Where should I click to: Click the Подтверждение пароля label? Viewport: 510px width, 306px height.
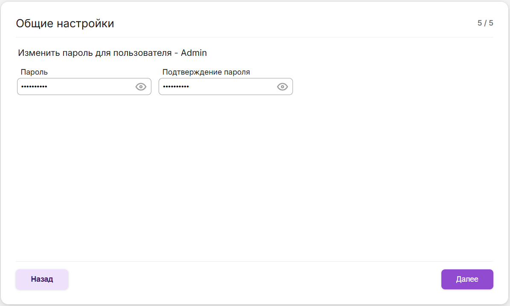(206, 72)
